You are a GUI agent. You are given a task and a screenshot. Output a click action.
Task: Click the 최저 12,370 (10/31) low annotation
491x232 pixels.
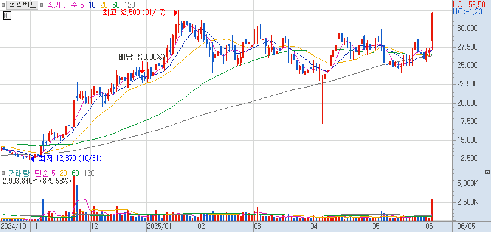tap(70, 159)
